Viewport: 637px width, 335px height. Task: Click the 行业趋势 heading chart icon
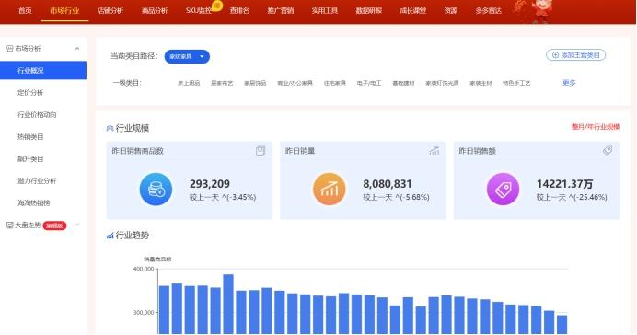[110, 236]
